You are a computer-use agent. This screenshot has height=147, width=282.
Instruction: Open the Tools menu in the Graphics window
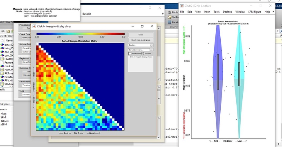216,12
